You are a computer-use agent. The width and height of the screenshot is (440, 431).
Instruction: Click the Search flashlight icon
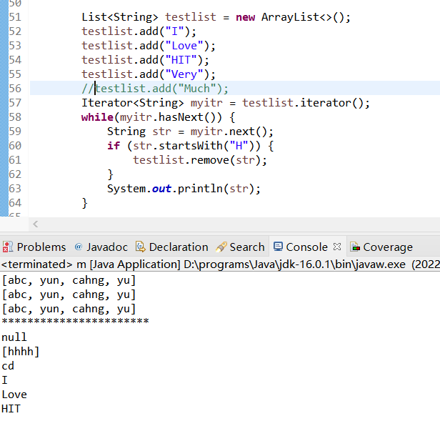[x=221, y=247]
